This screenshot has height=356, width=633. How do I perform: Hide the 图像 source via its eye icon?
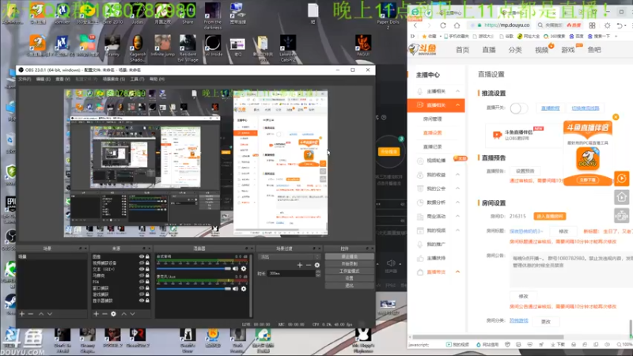[142, 256]
